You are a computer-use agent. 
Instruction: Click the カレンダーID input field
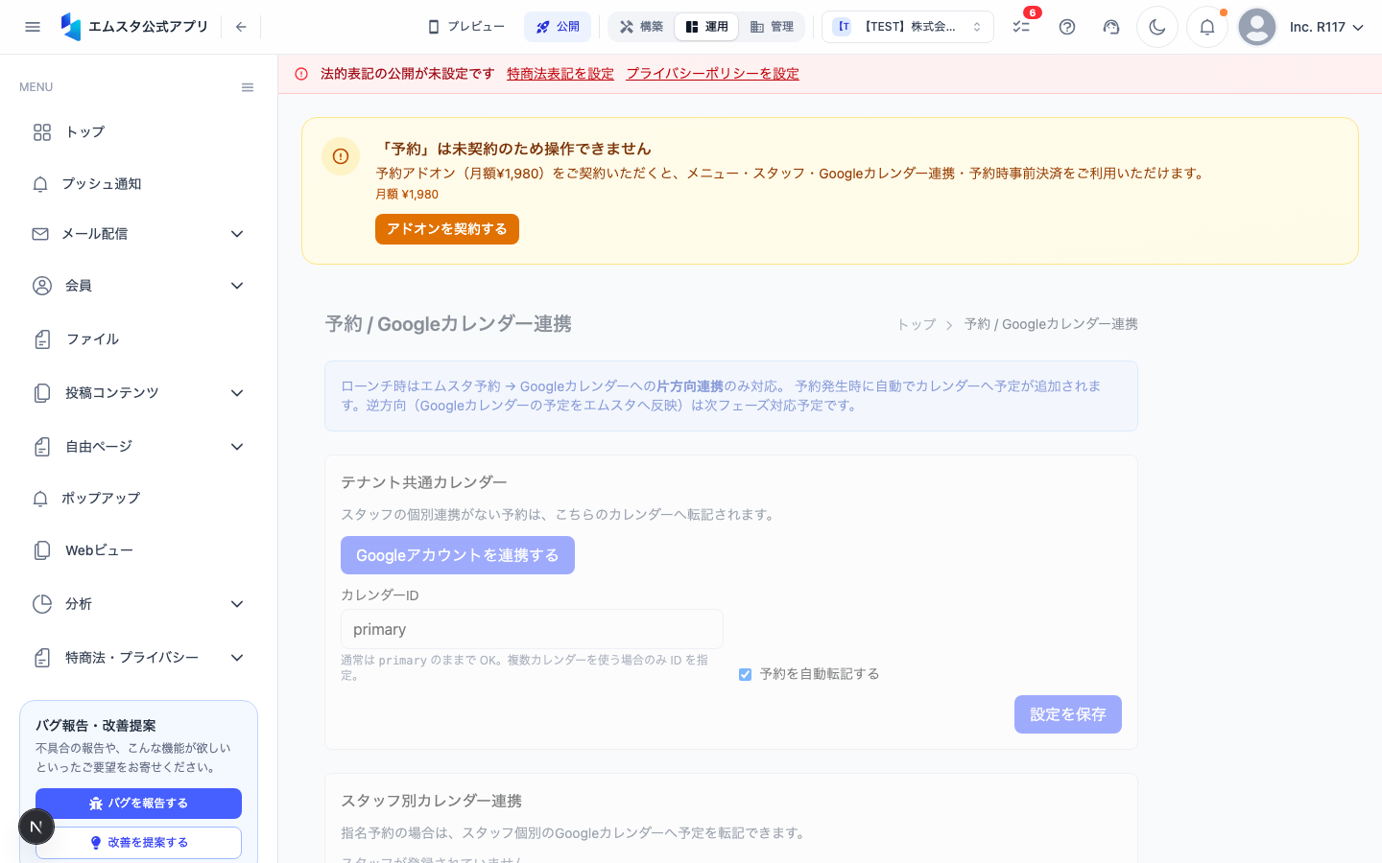coord(532,629)
